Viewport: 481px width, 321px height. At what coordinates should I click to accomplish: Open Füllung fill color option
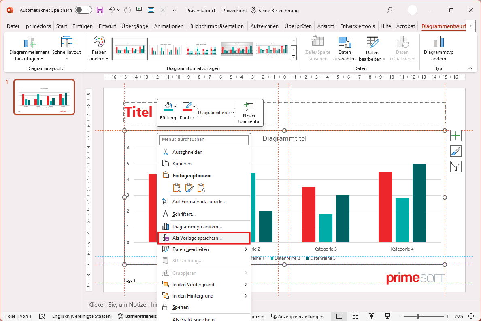coord(168,111)
